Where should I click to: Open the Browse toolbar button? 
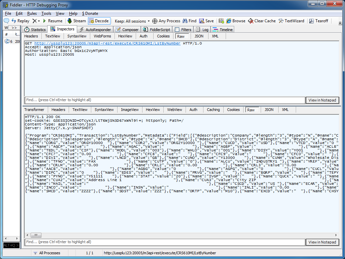(x=236, y=21)
